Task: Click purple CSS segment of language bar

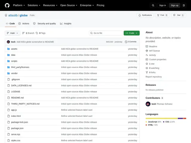Action: pyautogui.click(x=180, y=118)
